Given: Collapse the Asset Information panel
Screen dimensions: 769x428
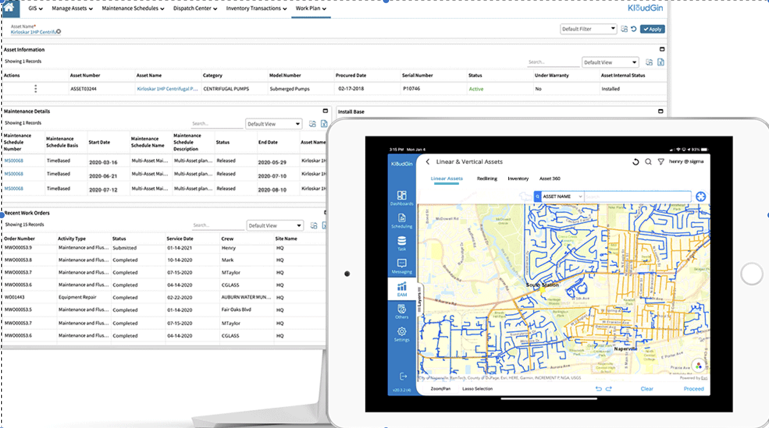Looking at the screenshot, I should point(662,49).
